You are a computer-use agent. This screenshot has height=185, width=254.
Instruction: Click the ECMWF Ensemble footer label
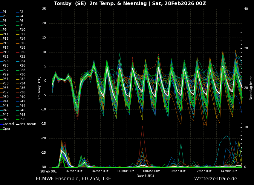coord(74,179)
